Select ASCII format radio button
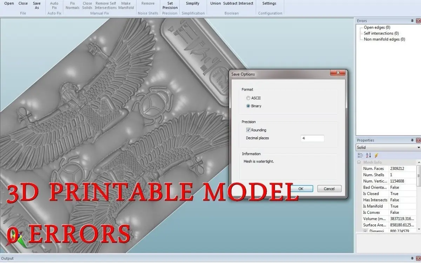 point(254,98)
